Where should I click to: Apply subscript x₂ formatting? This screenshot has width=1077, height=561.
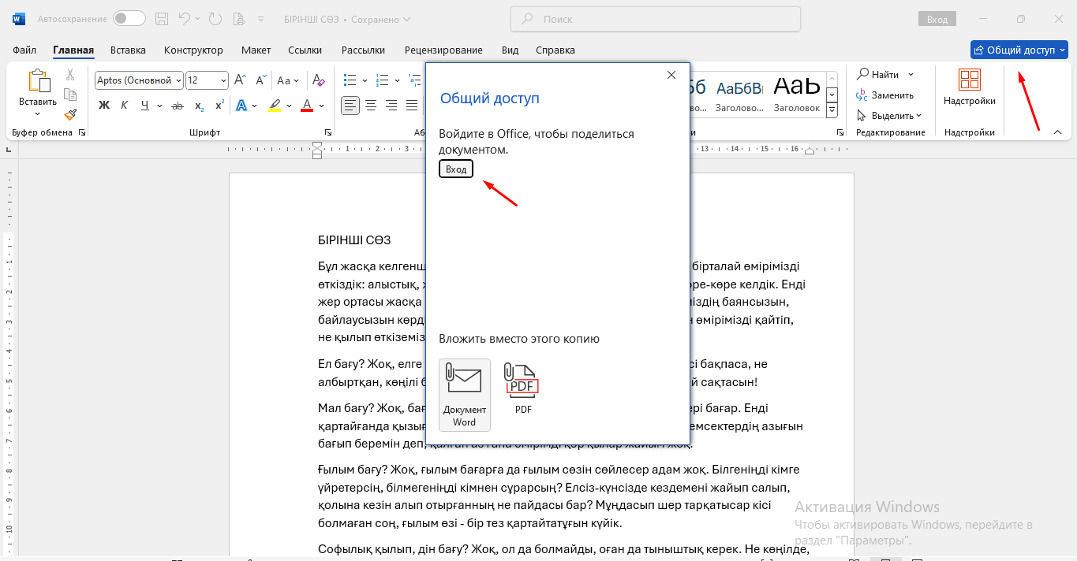coord(199,105)
